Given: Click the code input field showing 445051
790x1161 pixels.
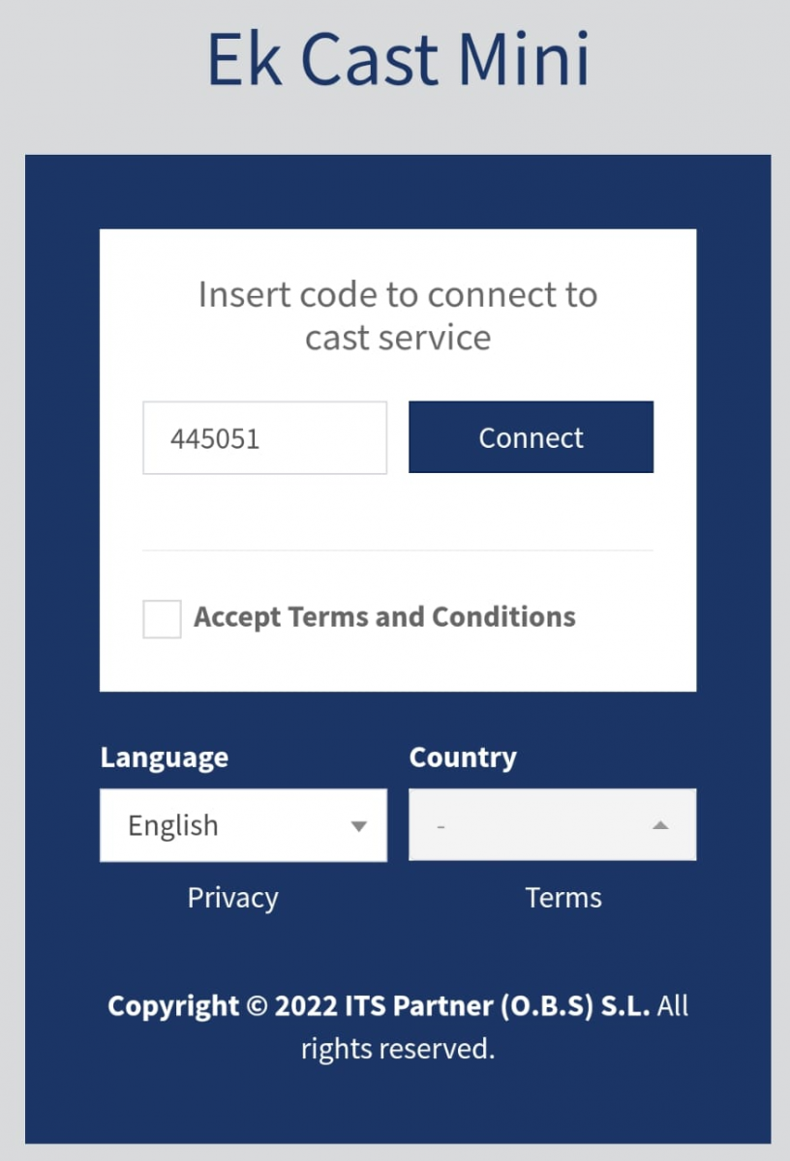Looking at the screenshot, I should tap(264, 438).
